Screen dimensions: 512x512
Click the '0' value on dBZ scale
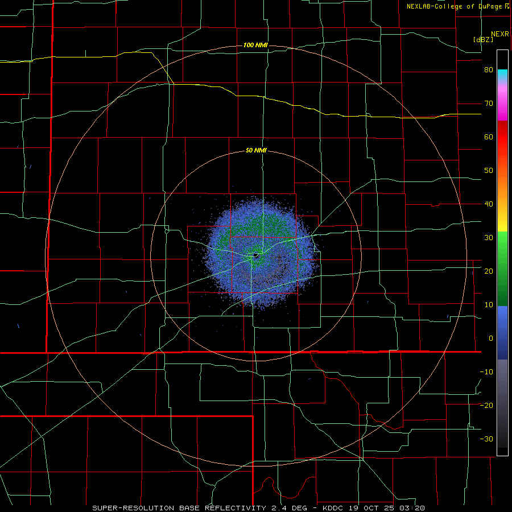tap(491, 338)
